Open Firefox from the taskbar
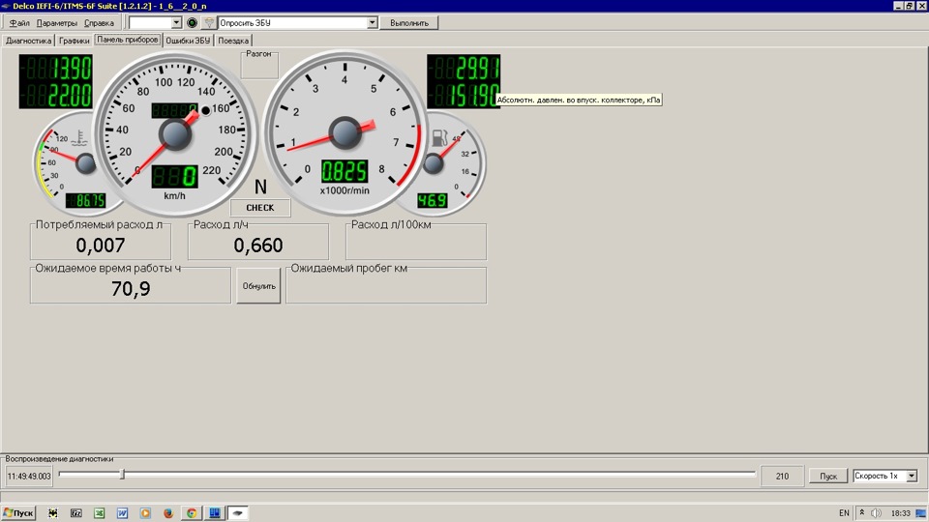 (x=168, y=513)
